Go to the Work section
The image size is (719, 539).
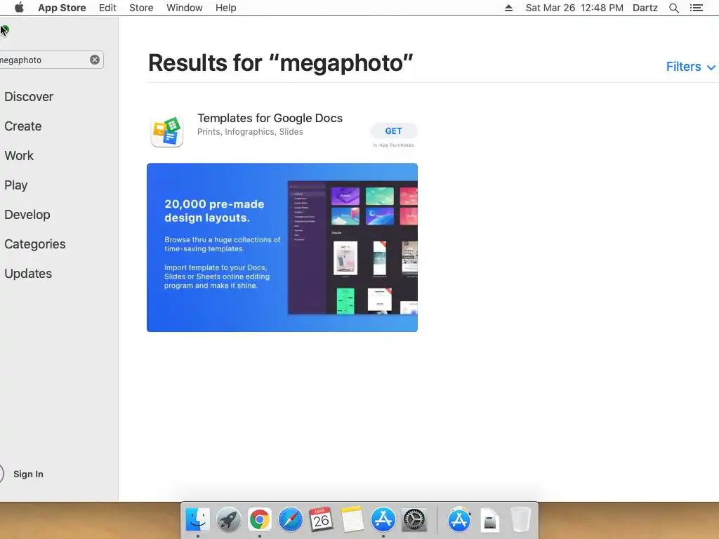click(x=19, y=155)
